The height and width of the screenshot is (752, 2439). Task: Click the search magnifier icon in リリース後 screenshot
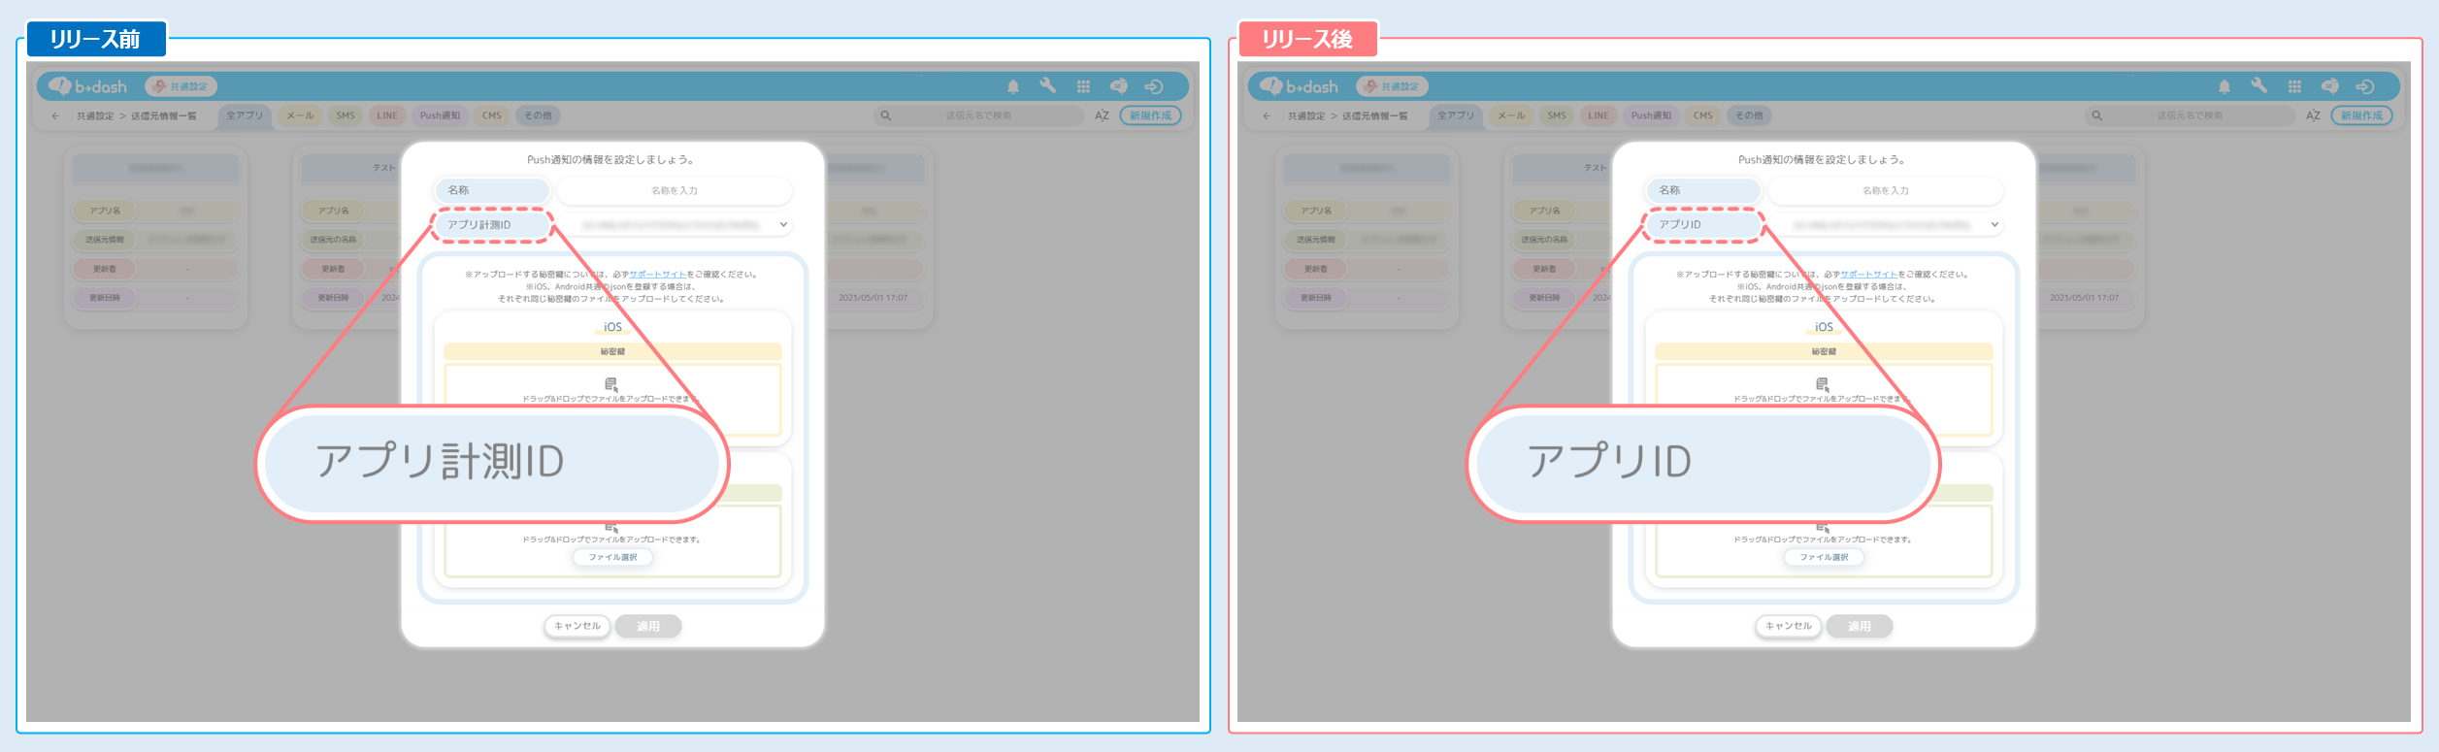(x=2096, y=115)
